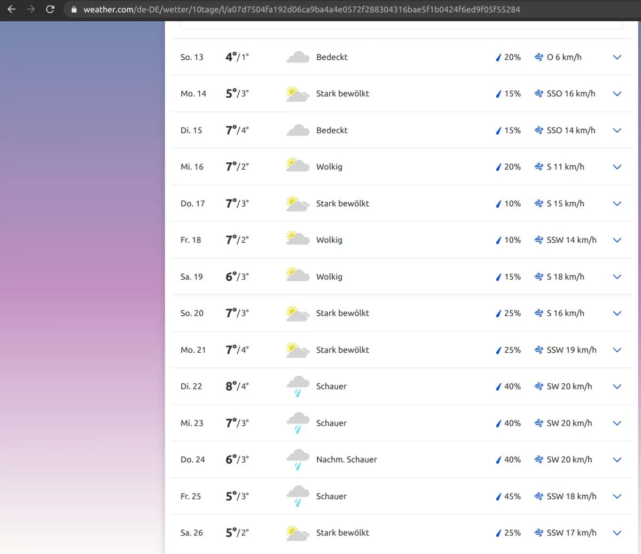The width and height of the screenshot is (641, 554).
Task: Click the 'Nachm. Schauer' condition text
Action: click(x=347, y=460)
